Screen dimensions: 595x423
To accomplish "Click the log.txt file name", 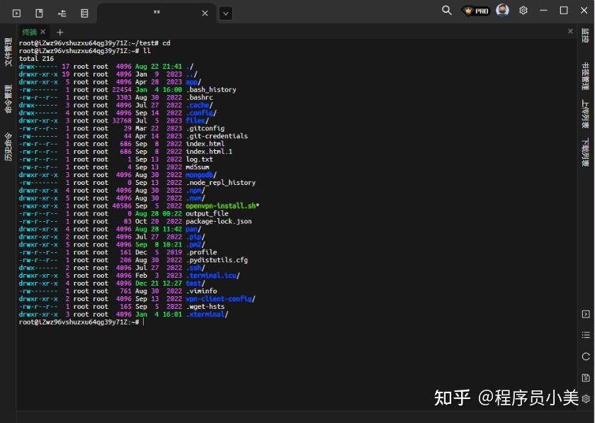I will [199, 159].
